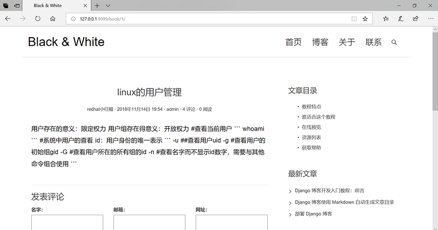Click the scrollbar up arrow
Image resolution: width=438 pixels, height=230 pixels.
(x=435, y=30)
